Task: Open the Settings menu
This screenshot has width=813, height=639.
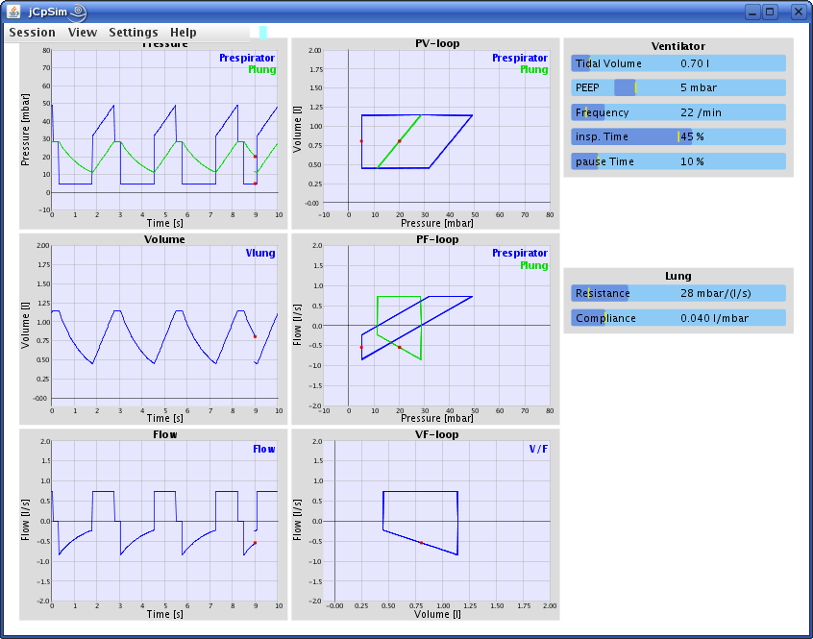Action: [134, 32]
